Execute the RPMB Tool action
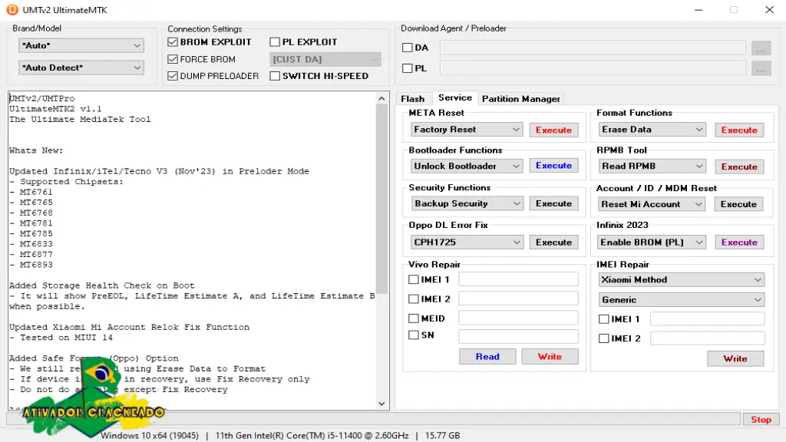This screenshot has width=786, height=442. pyautogui.click(x=739, y=167)
